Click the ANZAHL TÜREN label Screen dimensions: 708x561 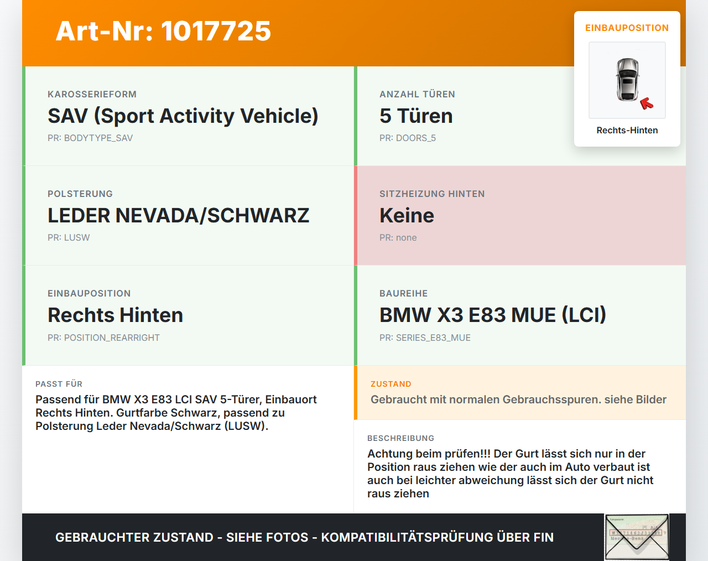(x=417, y=94)
